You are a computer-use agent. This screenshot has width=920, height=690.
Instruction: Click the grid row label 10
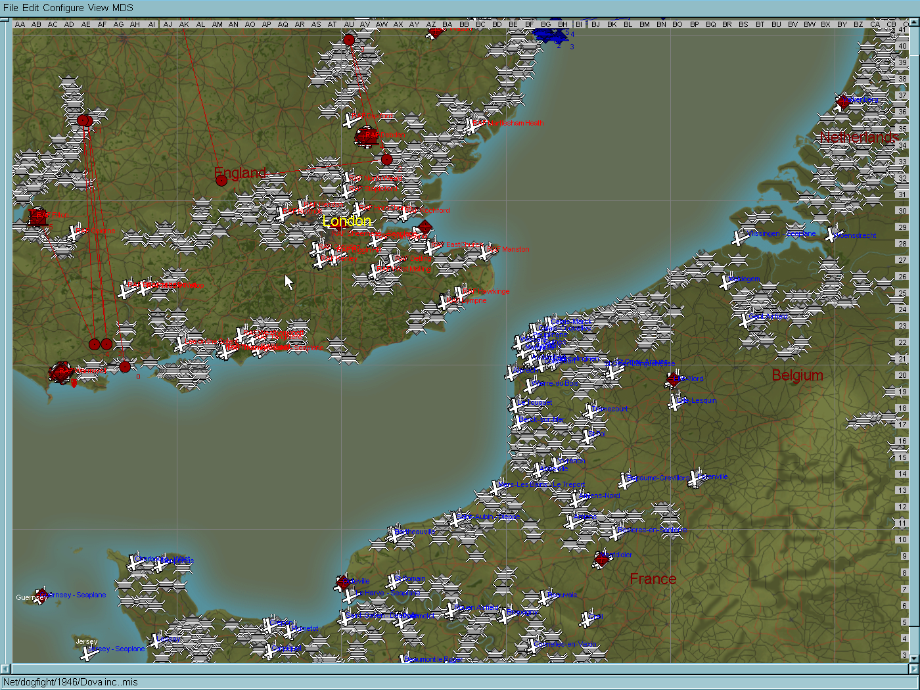902,540
